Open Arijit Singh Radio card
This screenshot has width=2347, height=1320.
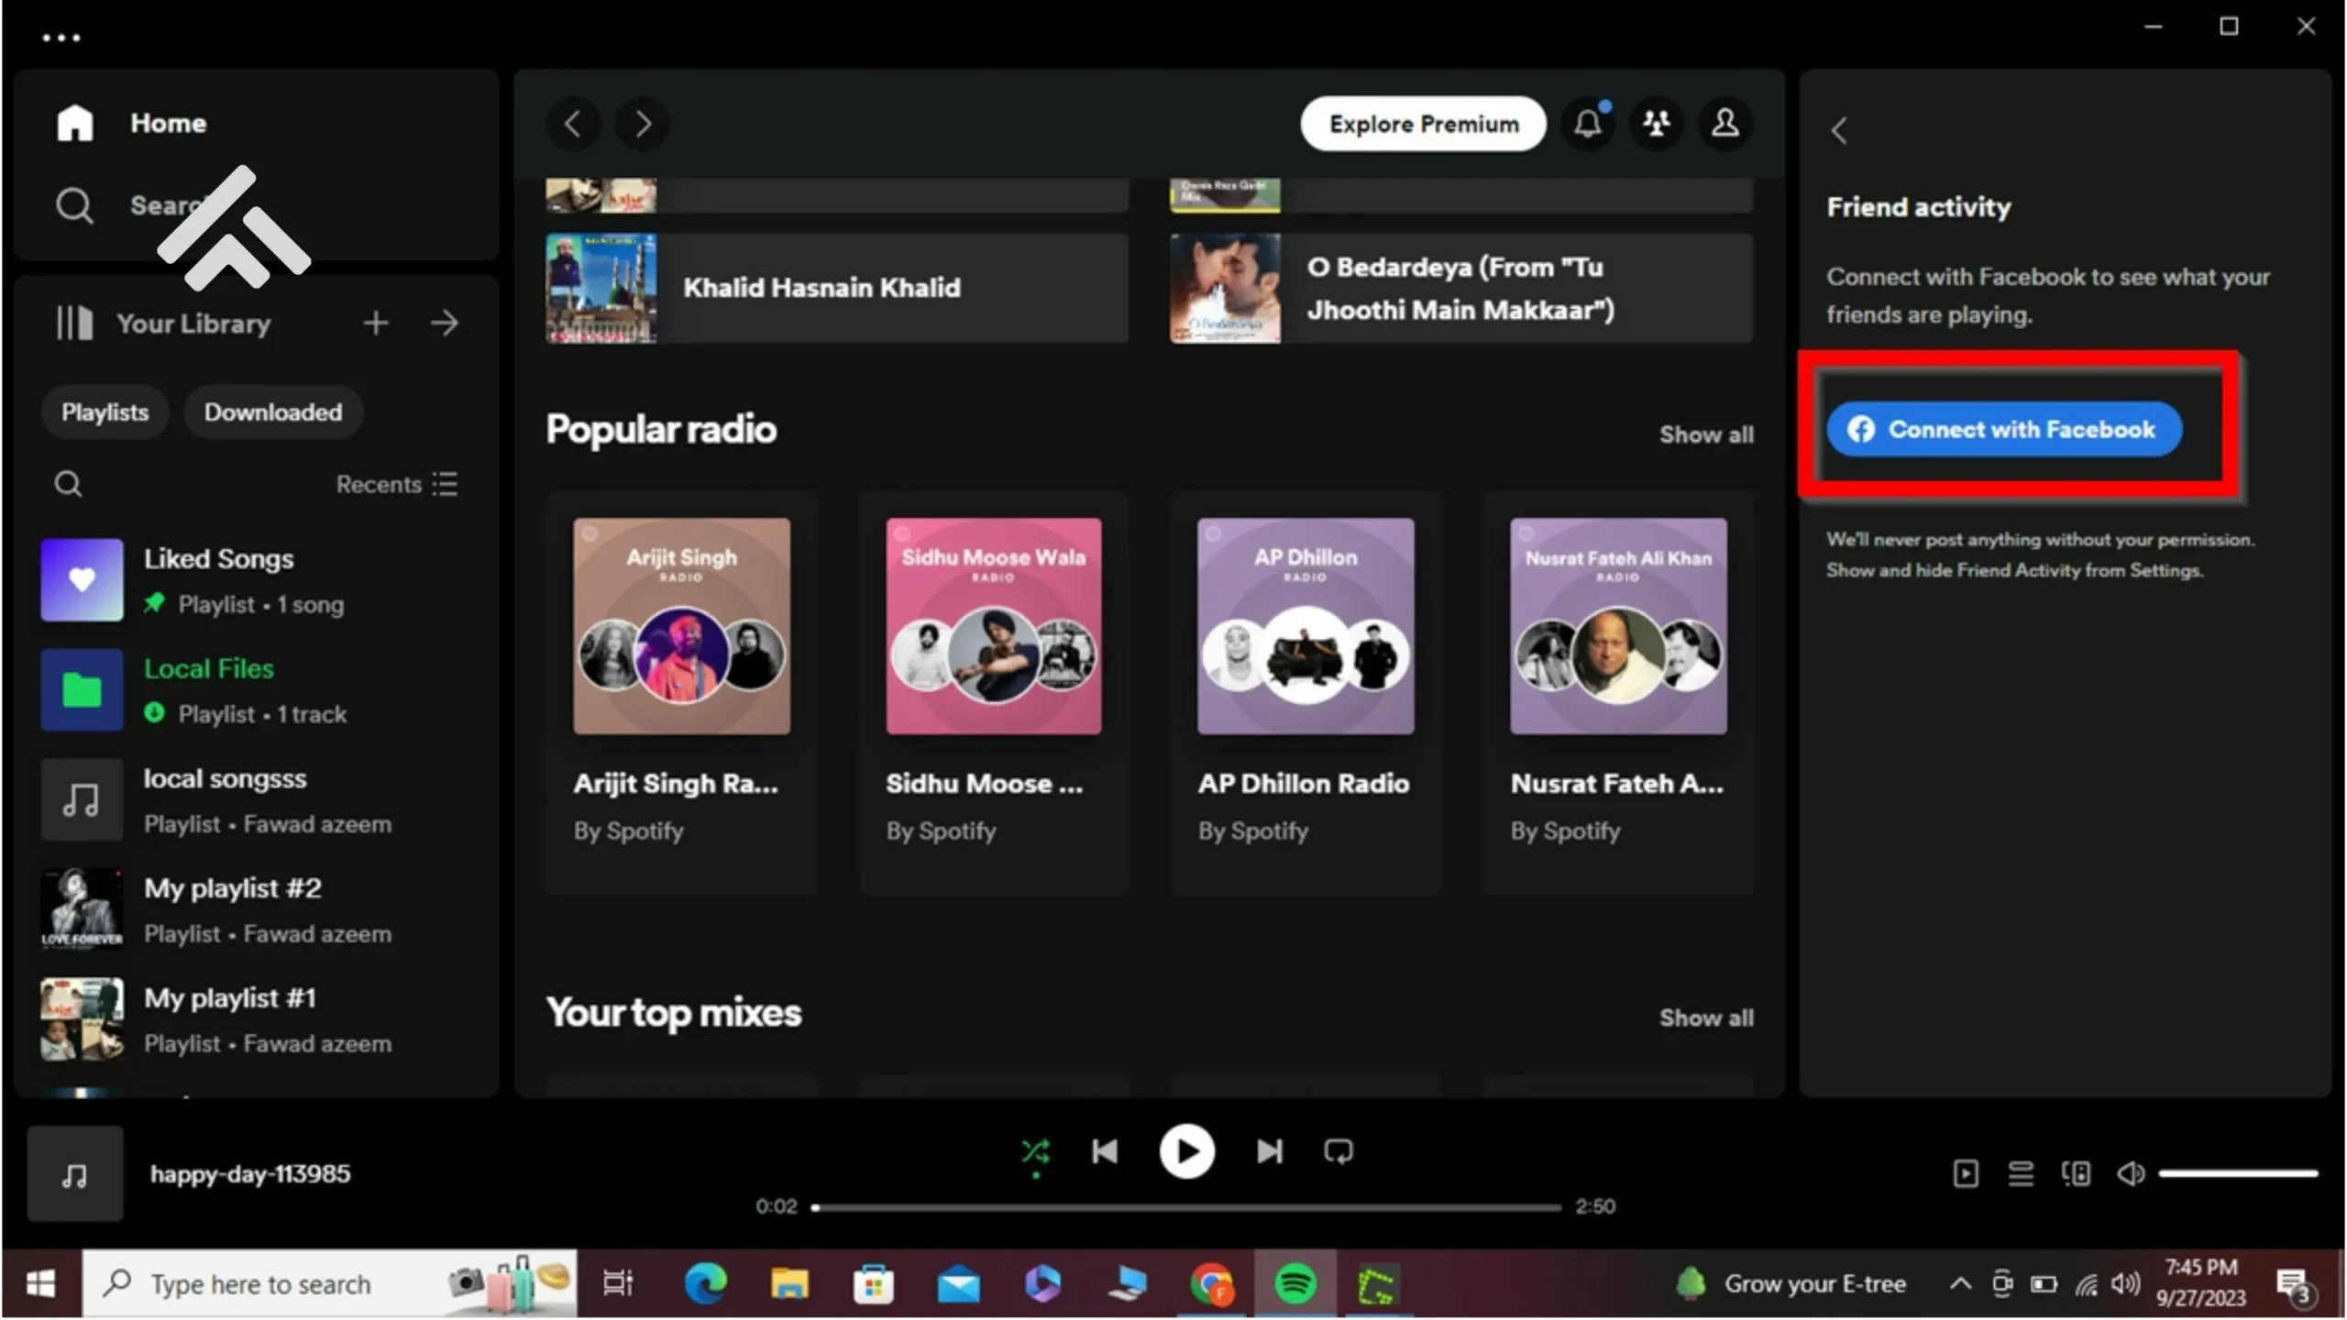pos(681,692)
